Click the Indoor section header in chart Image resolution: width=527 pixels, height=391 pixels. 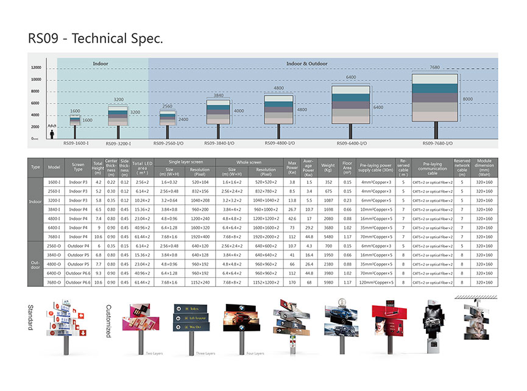coord(101,63)
